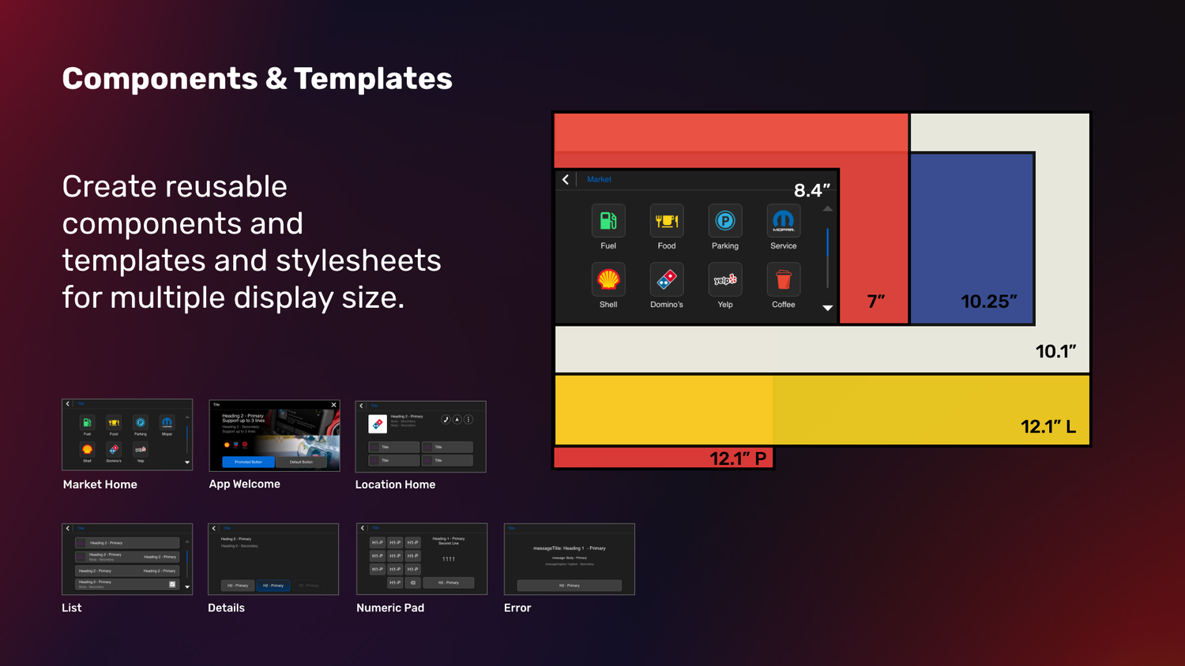Click the blue Title label in the List template
The height and width of the screenshot is (666, 1185).
(81, 528)
